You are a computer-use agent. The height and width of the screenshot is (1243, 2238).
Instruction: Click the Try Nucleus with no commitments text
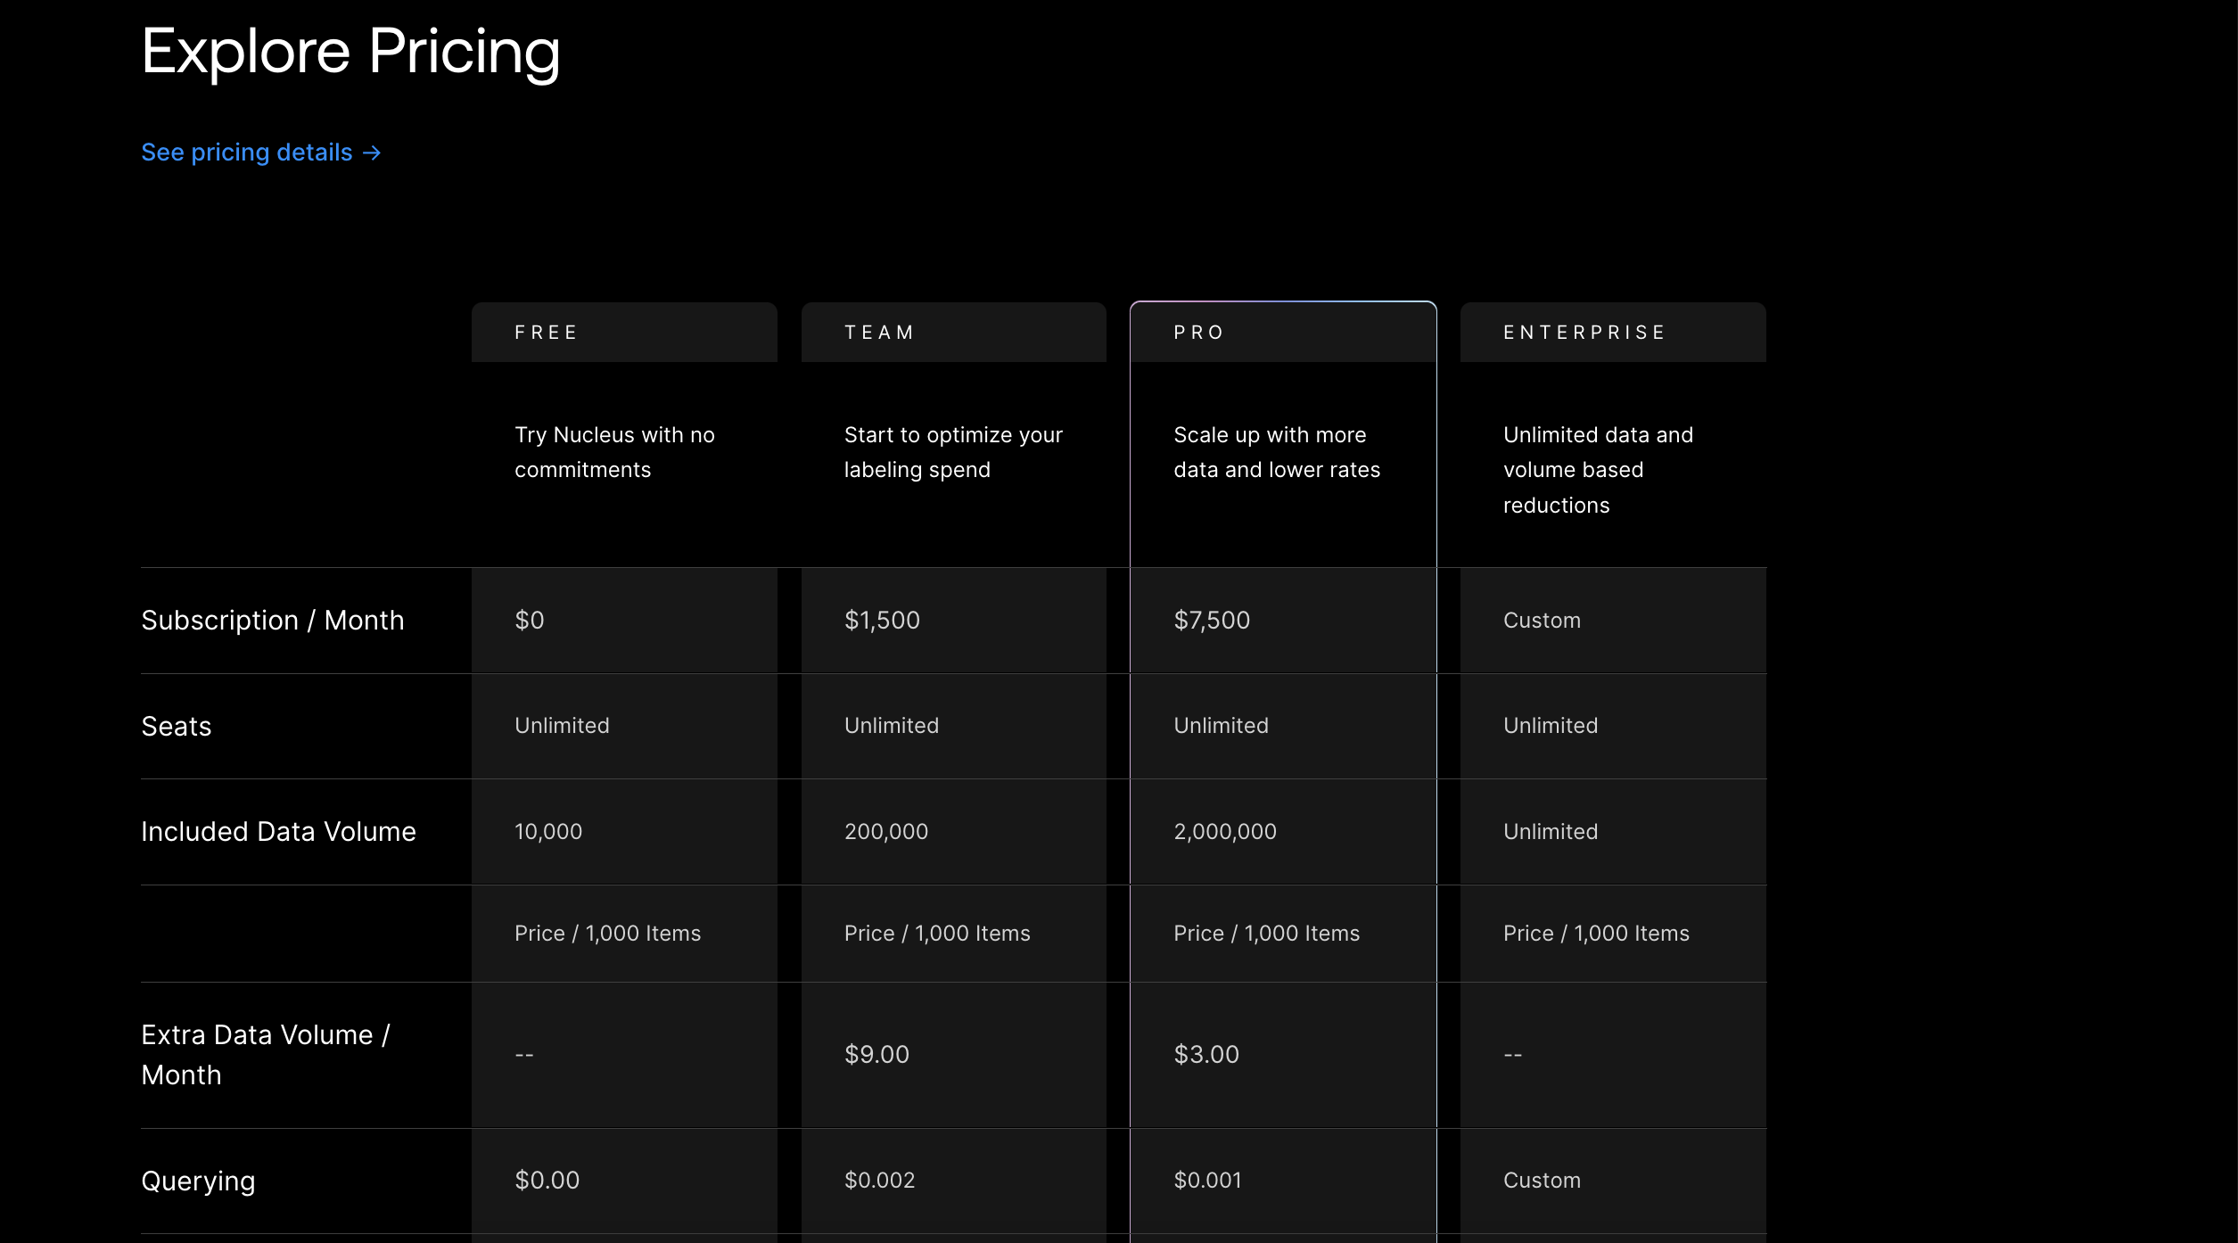(614, 452)
